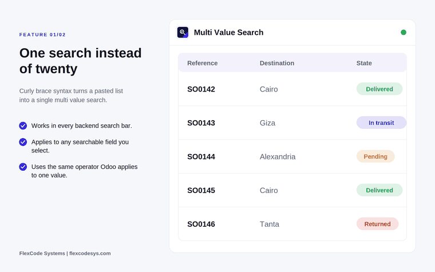This screenshot has width=435, height=272.
Task: Click heading 'One search instead of twenty'
Action: point(81,61)
